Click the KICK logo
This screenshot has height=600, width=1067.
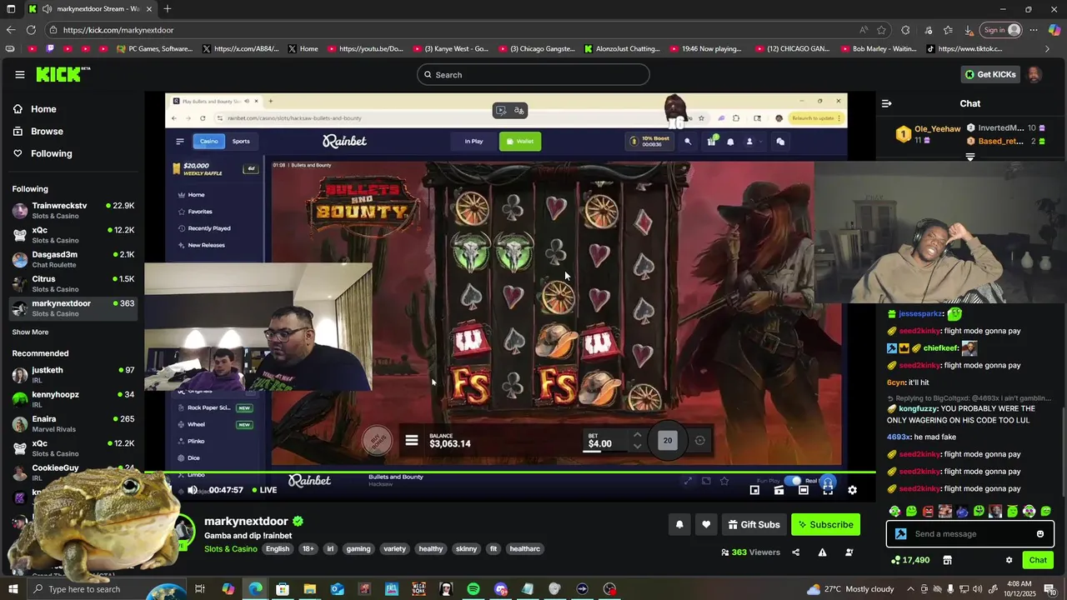[63, 74]
